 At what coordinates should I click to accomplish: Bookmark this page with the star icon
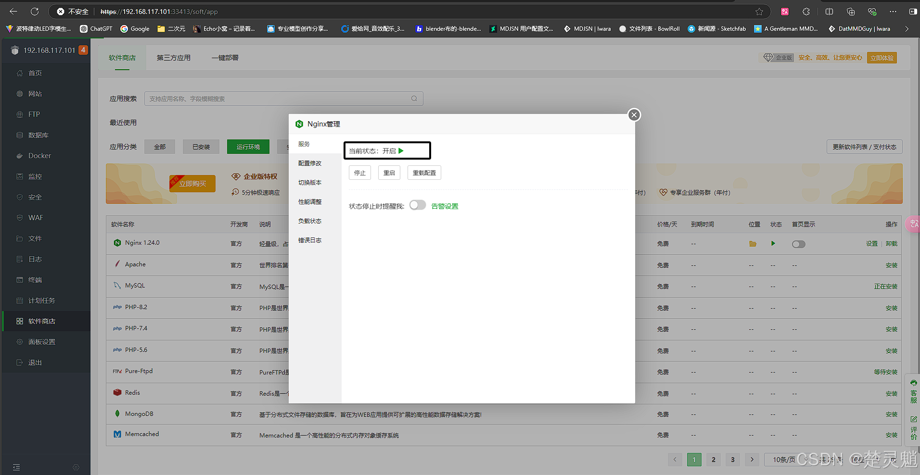tap(759, 12)
